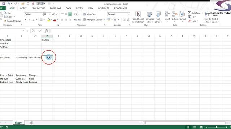This screenshot has width=231, height=129.
Task: Switch to the PAGE LAYOUT tab
Action: 38,8
